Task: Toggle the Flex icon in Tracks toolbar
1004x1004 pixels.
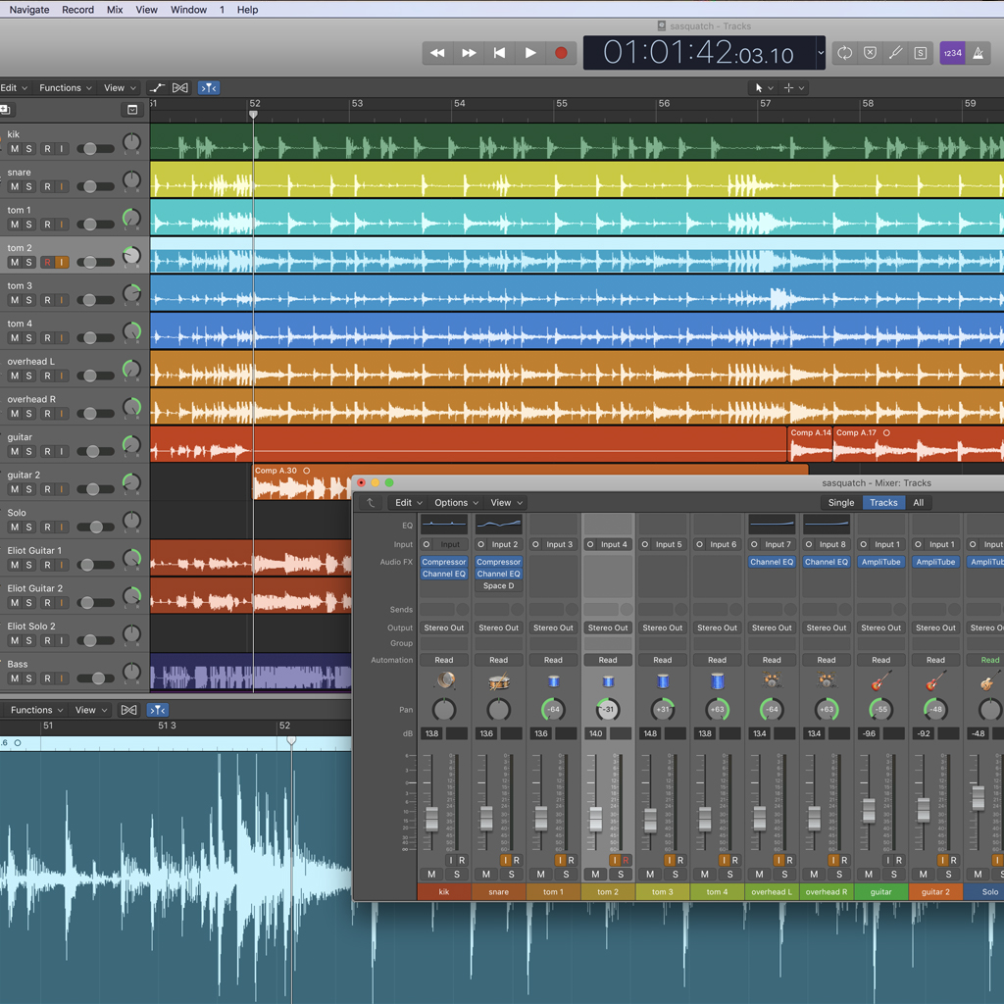Action: coord(180,87)
